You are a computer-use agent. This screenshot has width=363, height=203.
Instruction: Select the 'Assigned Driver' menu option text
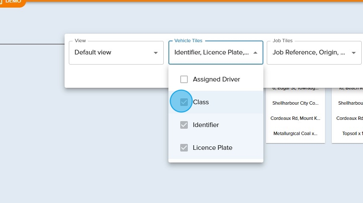216,79
